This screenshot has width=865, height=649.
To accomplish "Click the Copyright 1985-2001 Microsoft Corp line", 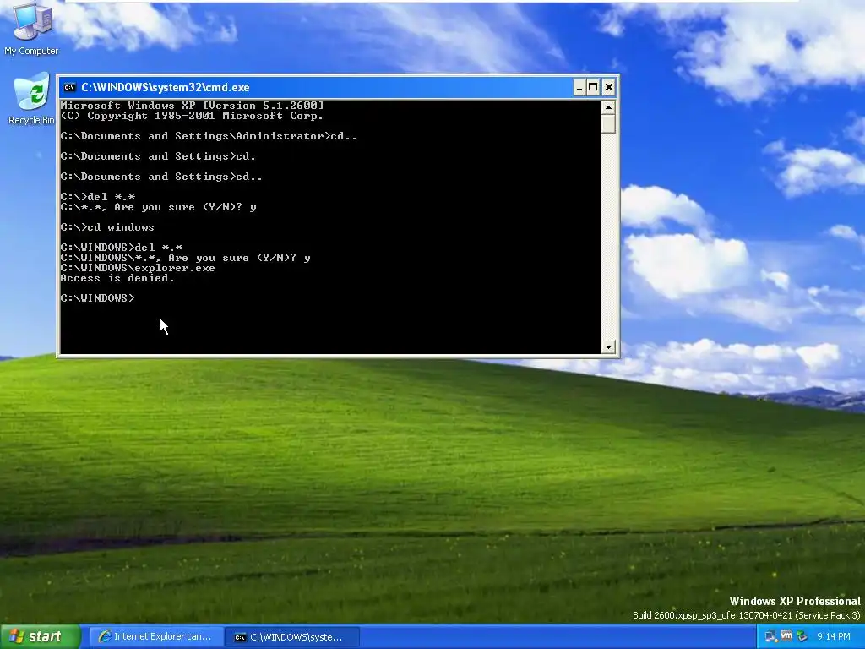I will 192,116.
